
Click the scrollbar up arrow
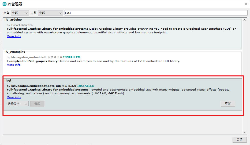[245, 20]
